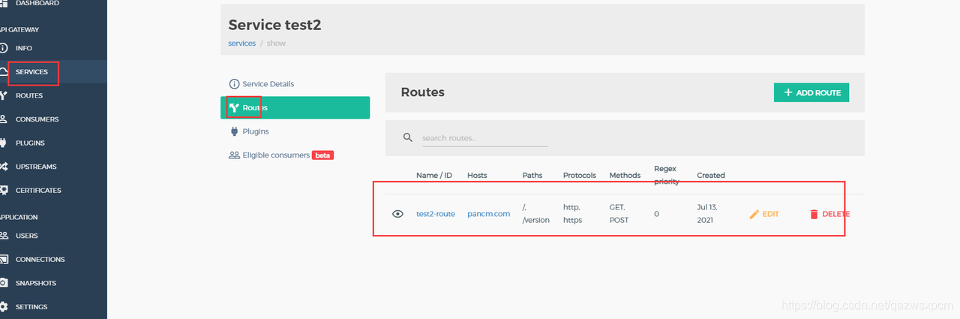
Task: Open Snapshots camera icon
Action: [4, 283]
